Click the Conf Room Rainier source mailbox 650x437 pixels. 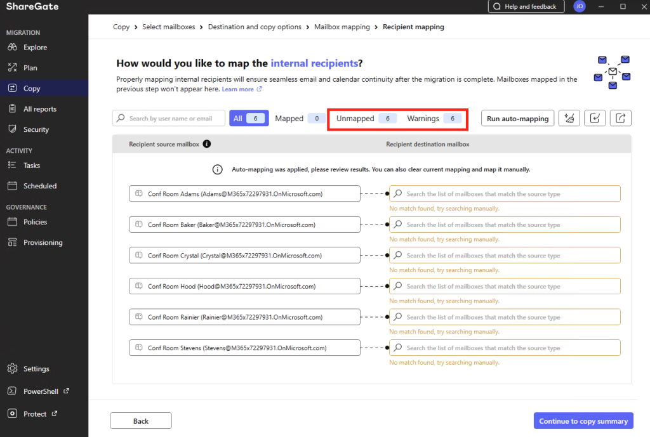(x=244, y=317)
